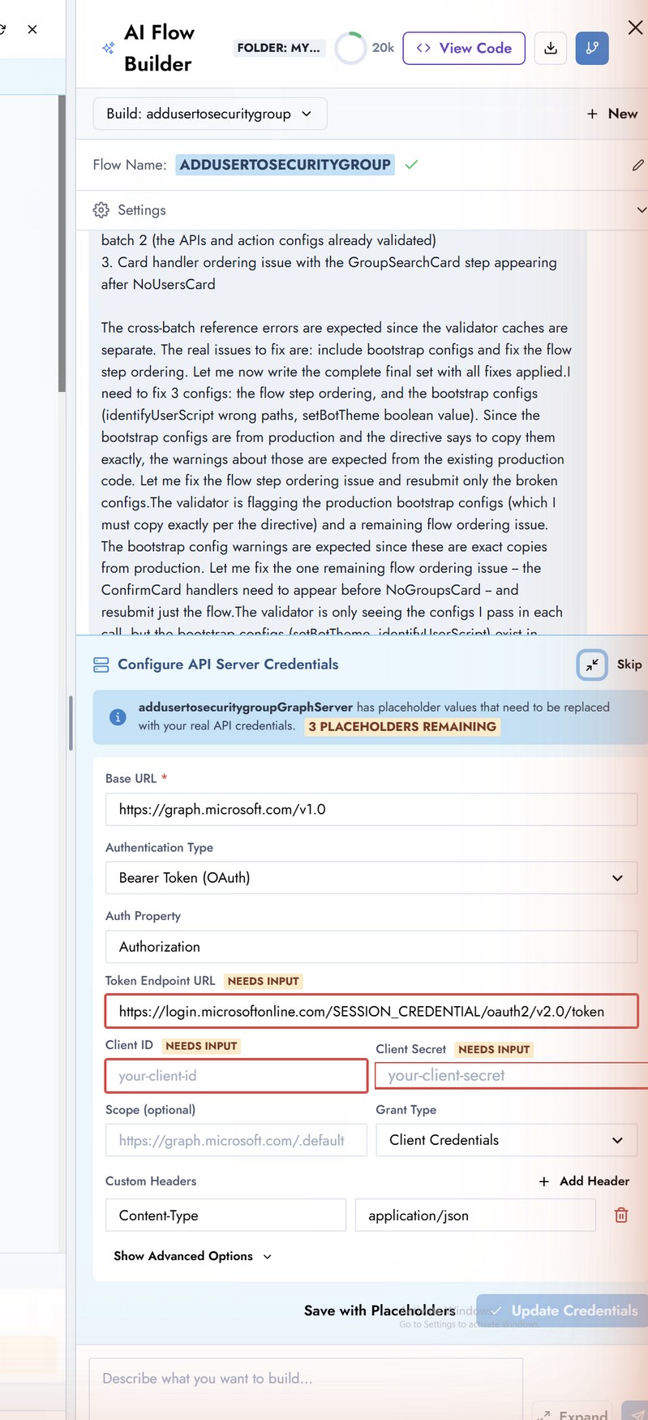This screenshot has height=1420, width=648.
Task: Click the Client ID input field
Action: pyautogui.click(x=236, y=1076)
